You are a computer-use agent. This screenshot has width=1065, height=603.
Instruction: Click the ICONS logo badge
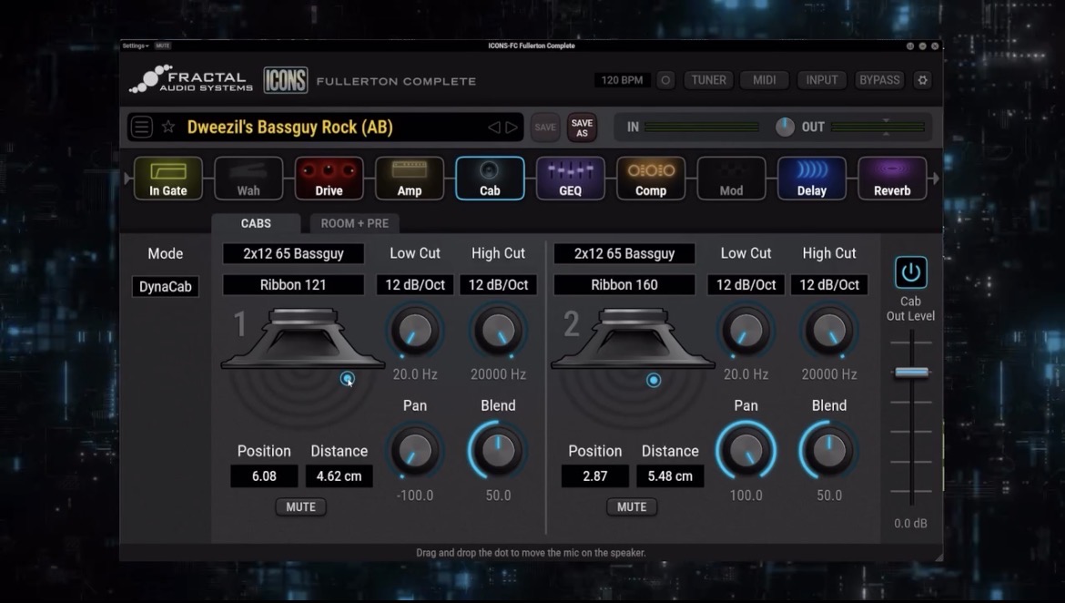click(285, 80)
